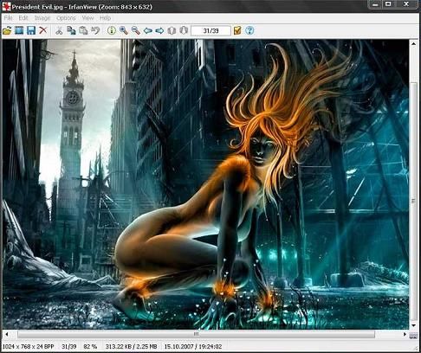The image size is (421, 353).
Task: Open the Options menu
Action: coord(66,18)
